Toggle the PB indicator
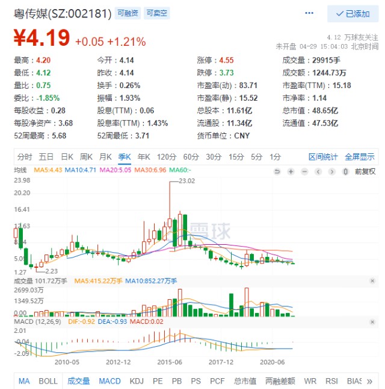The width and height of the screenshot is (385, 389). pyautogui.click(x=177, y=381)
